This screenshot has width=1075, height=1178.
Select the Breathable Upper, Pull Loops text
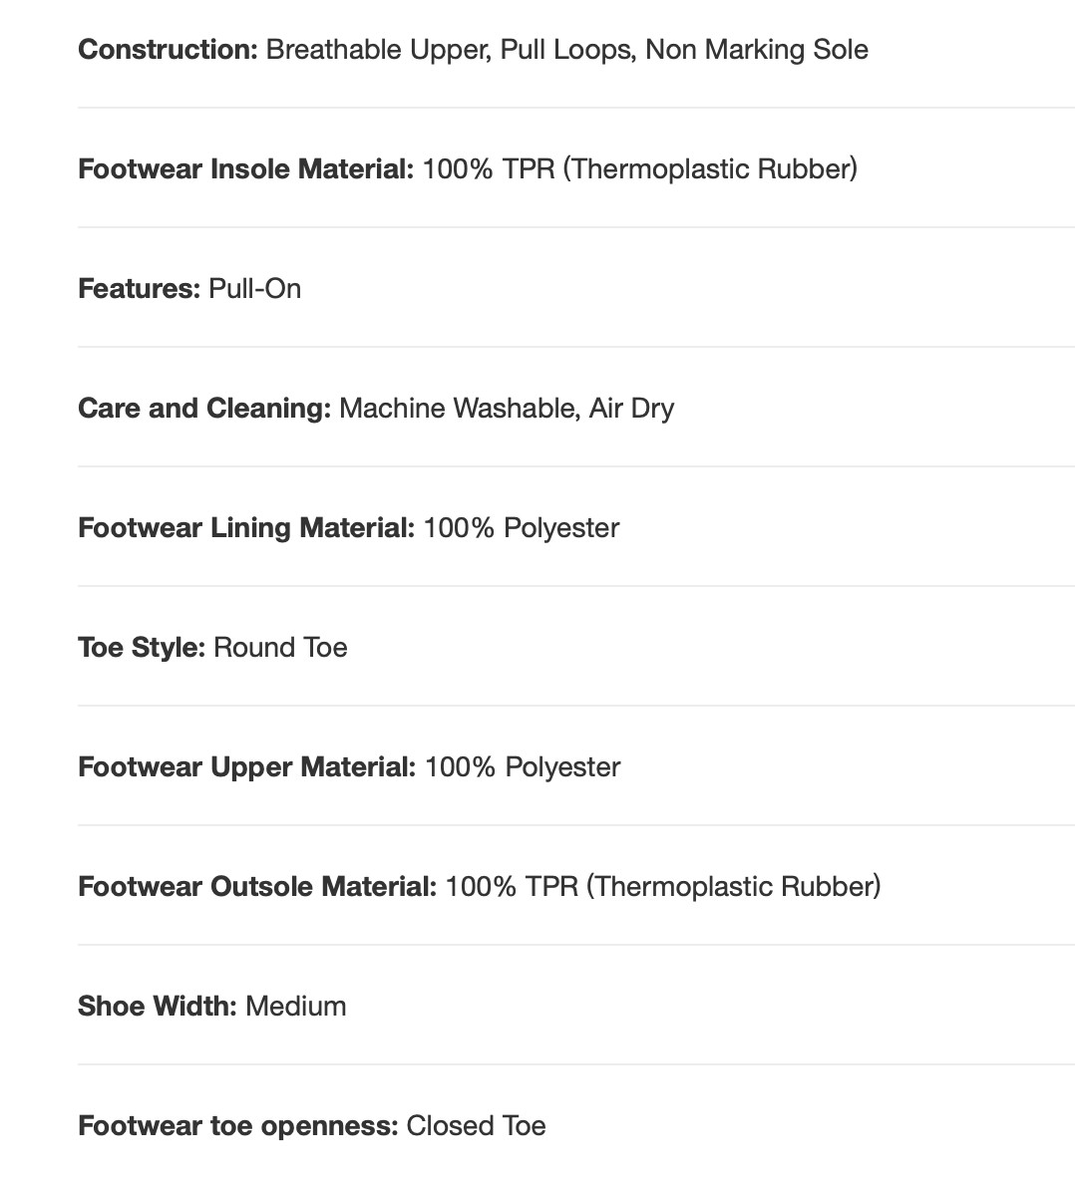pyautogui.click(x=450, y=51)
